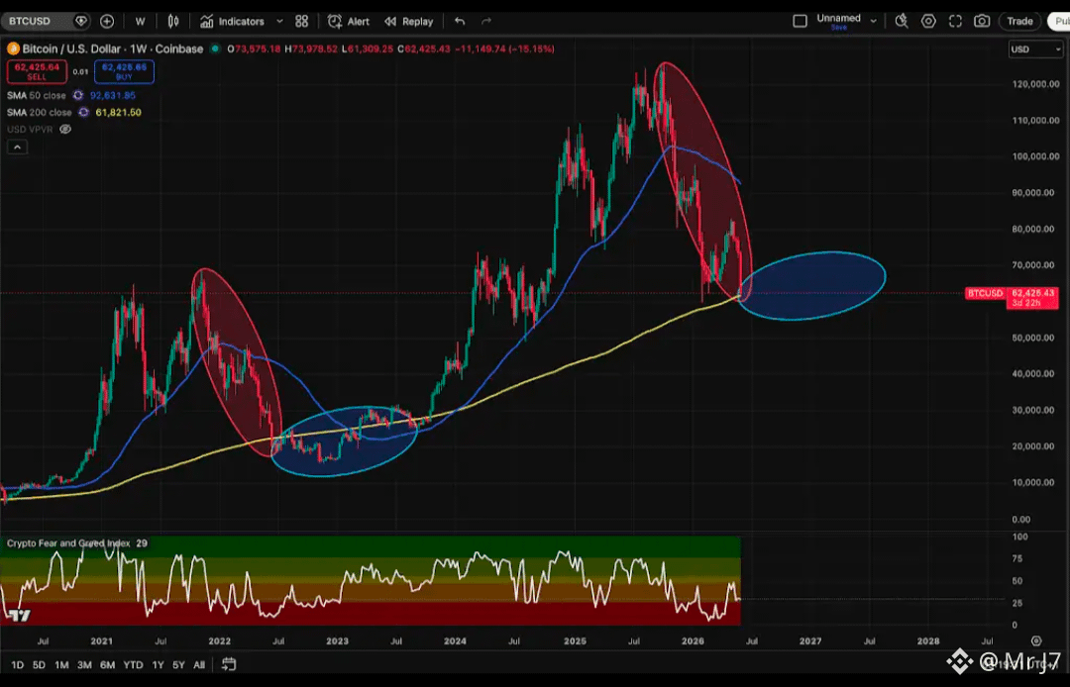Take a chart snapshot with the camera icon

click(x=981, y=21)
